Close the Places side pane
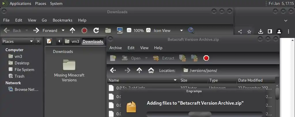 (38, 41)
